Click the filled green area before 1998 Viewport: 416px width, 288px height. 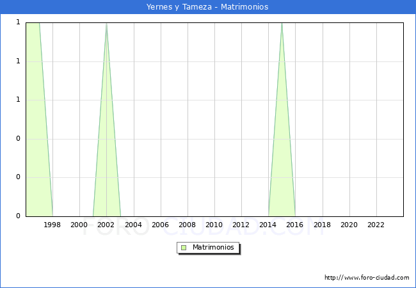[x=36, y=119]
